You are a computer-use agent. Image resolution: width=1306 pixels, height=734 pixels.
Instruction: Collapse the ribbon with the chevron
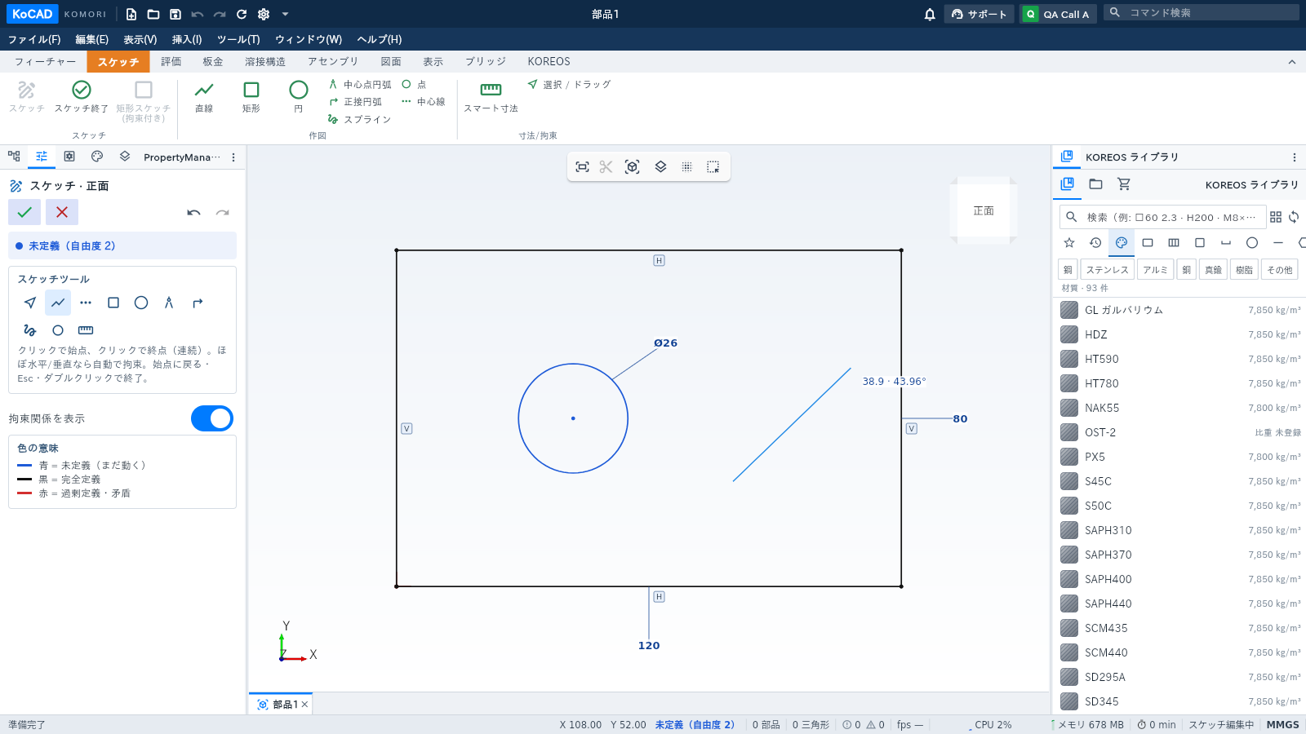coord(1291,62)
